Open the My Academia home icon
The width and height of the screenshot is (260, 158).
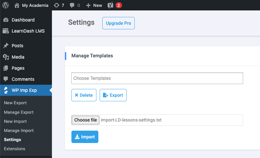(17, 5)
